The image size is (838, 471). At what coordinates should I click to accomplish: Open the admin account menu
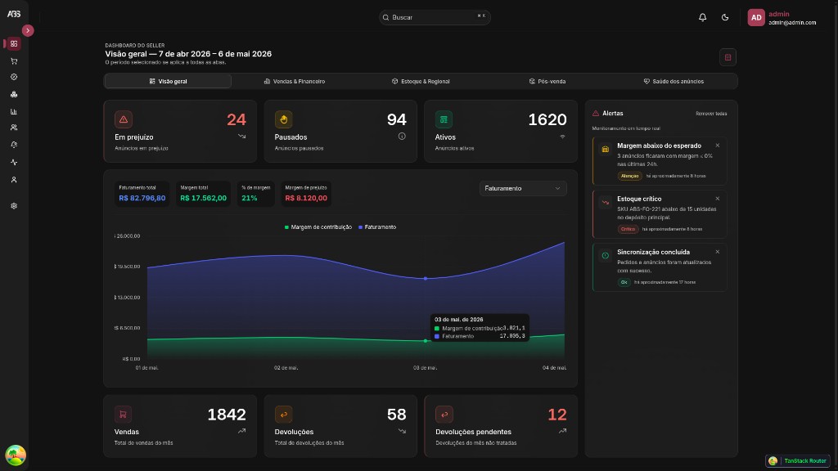coord(782,18)
